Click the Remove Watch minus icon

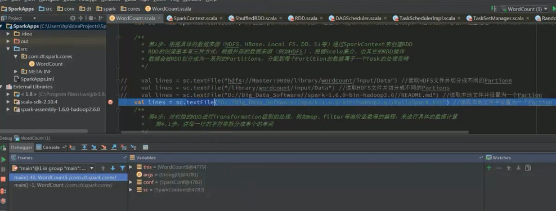click(x=499, y=168)
